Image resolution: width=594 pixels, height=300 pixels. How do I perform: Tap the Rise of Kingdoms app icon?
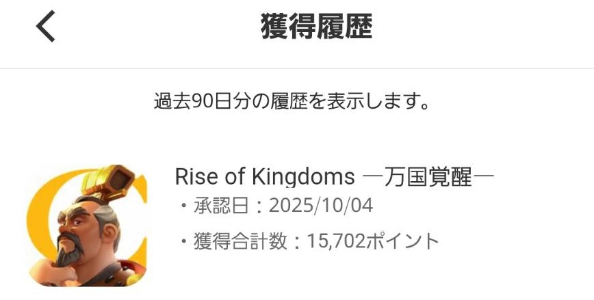87,225
